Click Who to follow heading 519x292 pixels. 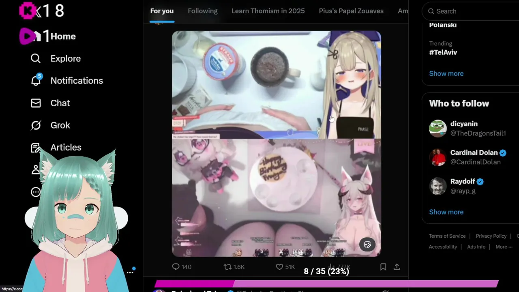click(459, 103)
